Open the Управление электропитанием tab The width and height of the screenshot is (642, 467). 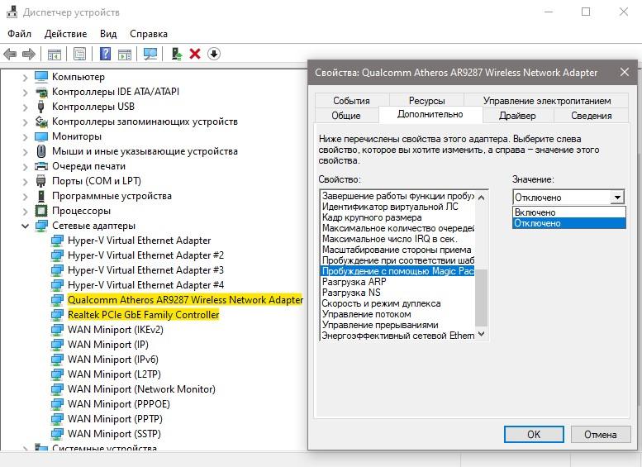coord(547,100)
